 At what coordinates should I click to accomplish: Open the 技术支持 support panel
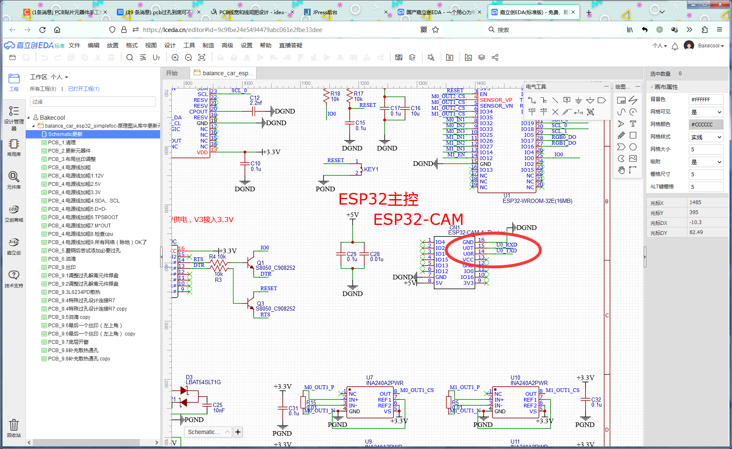(14, 279)
